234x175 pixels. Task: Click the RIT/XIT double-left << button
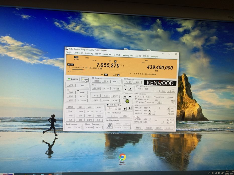tap(153, 91)
